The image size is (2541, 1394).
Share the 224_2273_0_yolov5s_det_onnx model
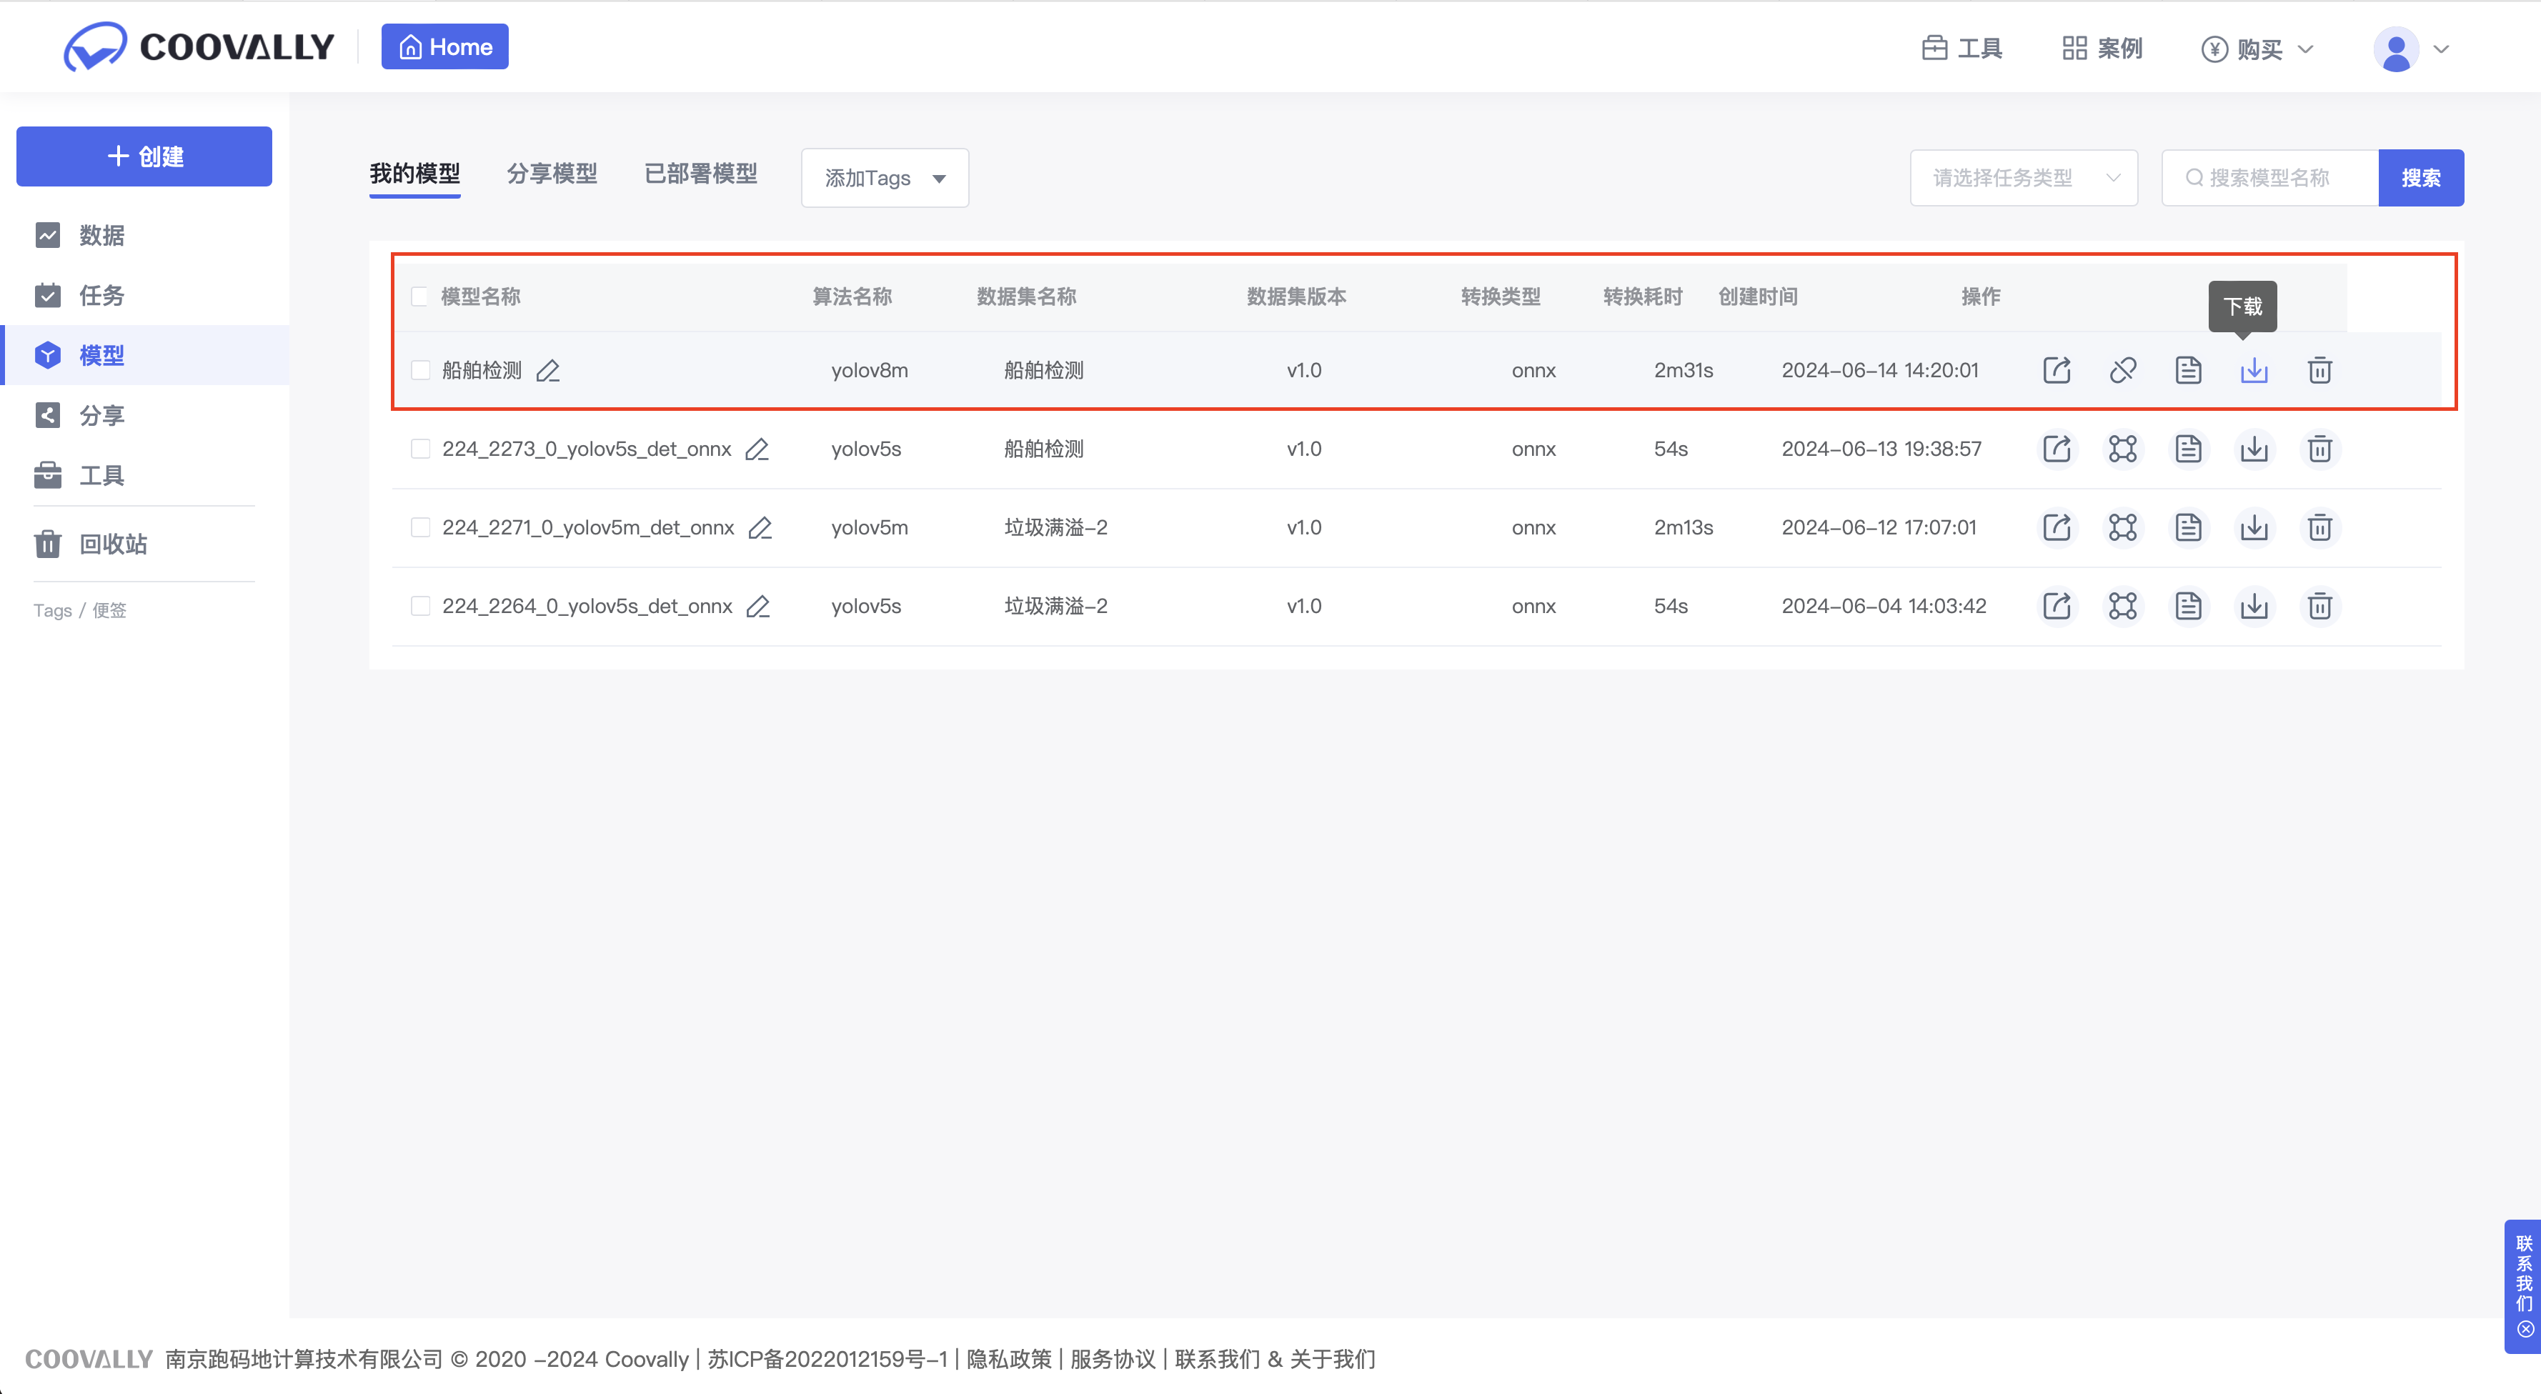(2057, 449)
